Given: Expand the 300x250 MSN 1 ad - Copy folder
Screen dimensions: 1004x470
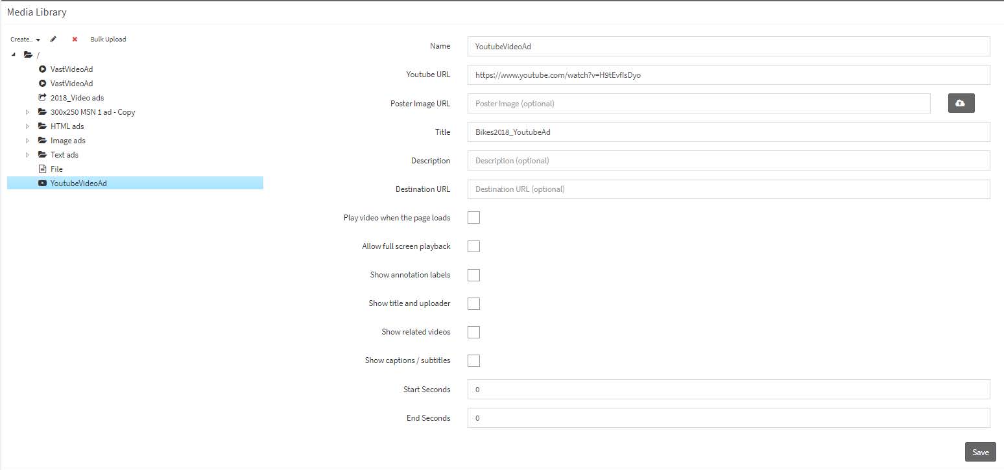Looking at the screenshot, I should pyautogui.click(x=27, y=112).
